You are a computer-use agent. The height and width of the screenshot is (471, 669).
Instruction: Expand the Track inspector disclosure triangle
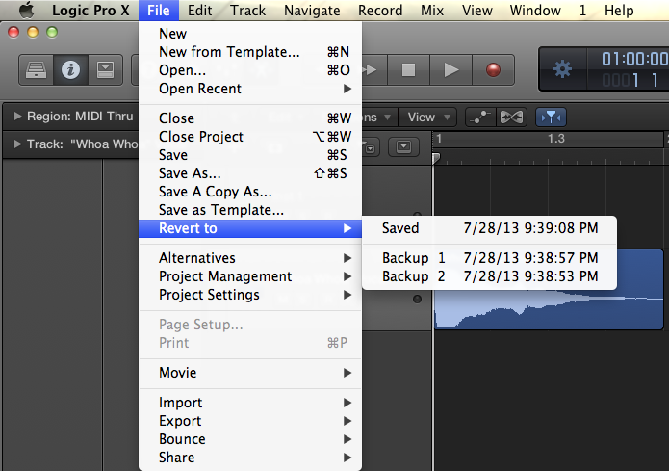pyautogui.click(x=17, y=145)
